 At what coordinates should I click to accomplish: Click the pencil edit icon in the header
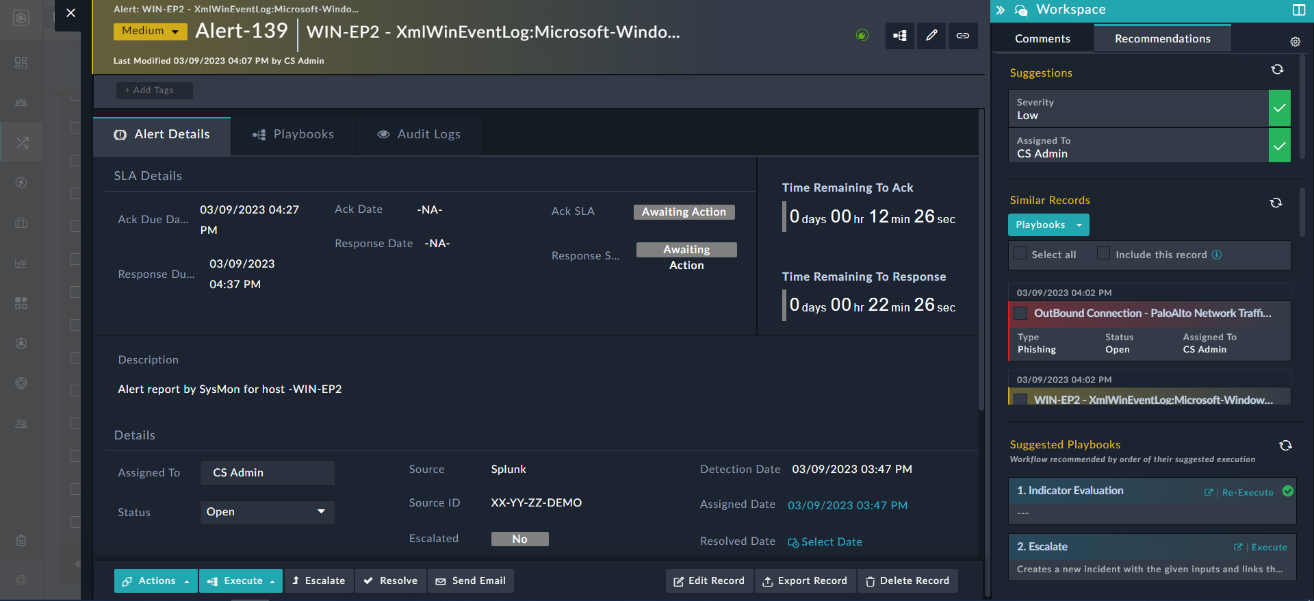[x=931, y=36]
